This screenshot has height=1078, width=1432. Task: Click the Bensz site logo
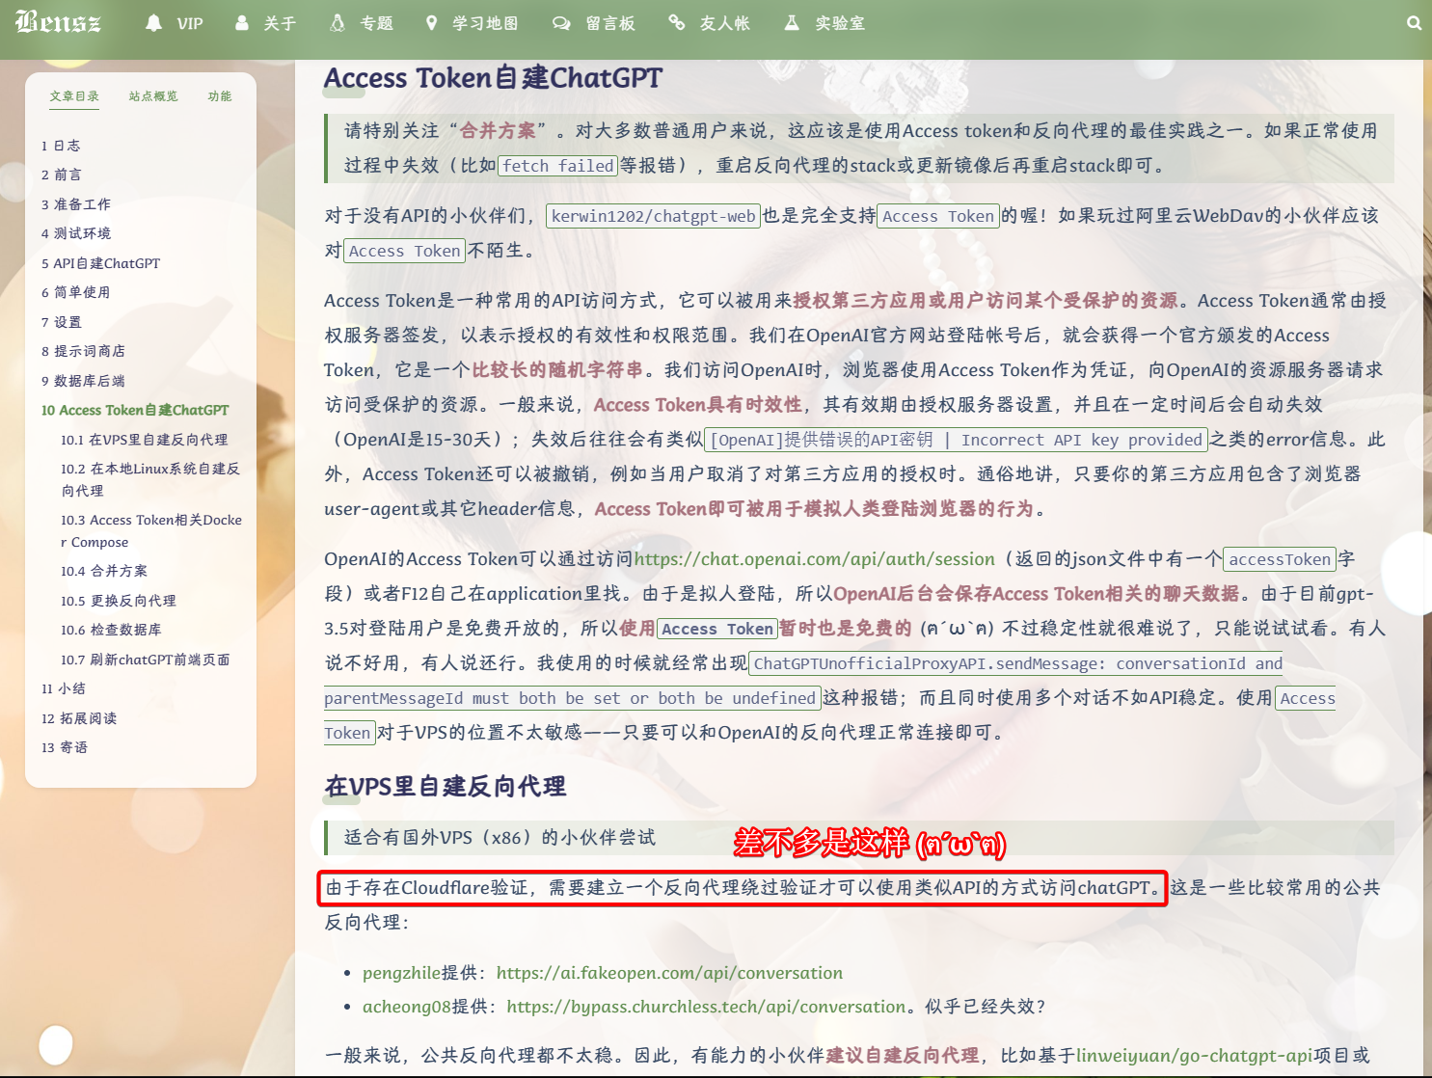59,22
